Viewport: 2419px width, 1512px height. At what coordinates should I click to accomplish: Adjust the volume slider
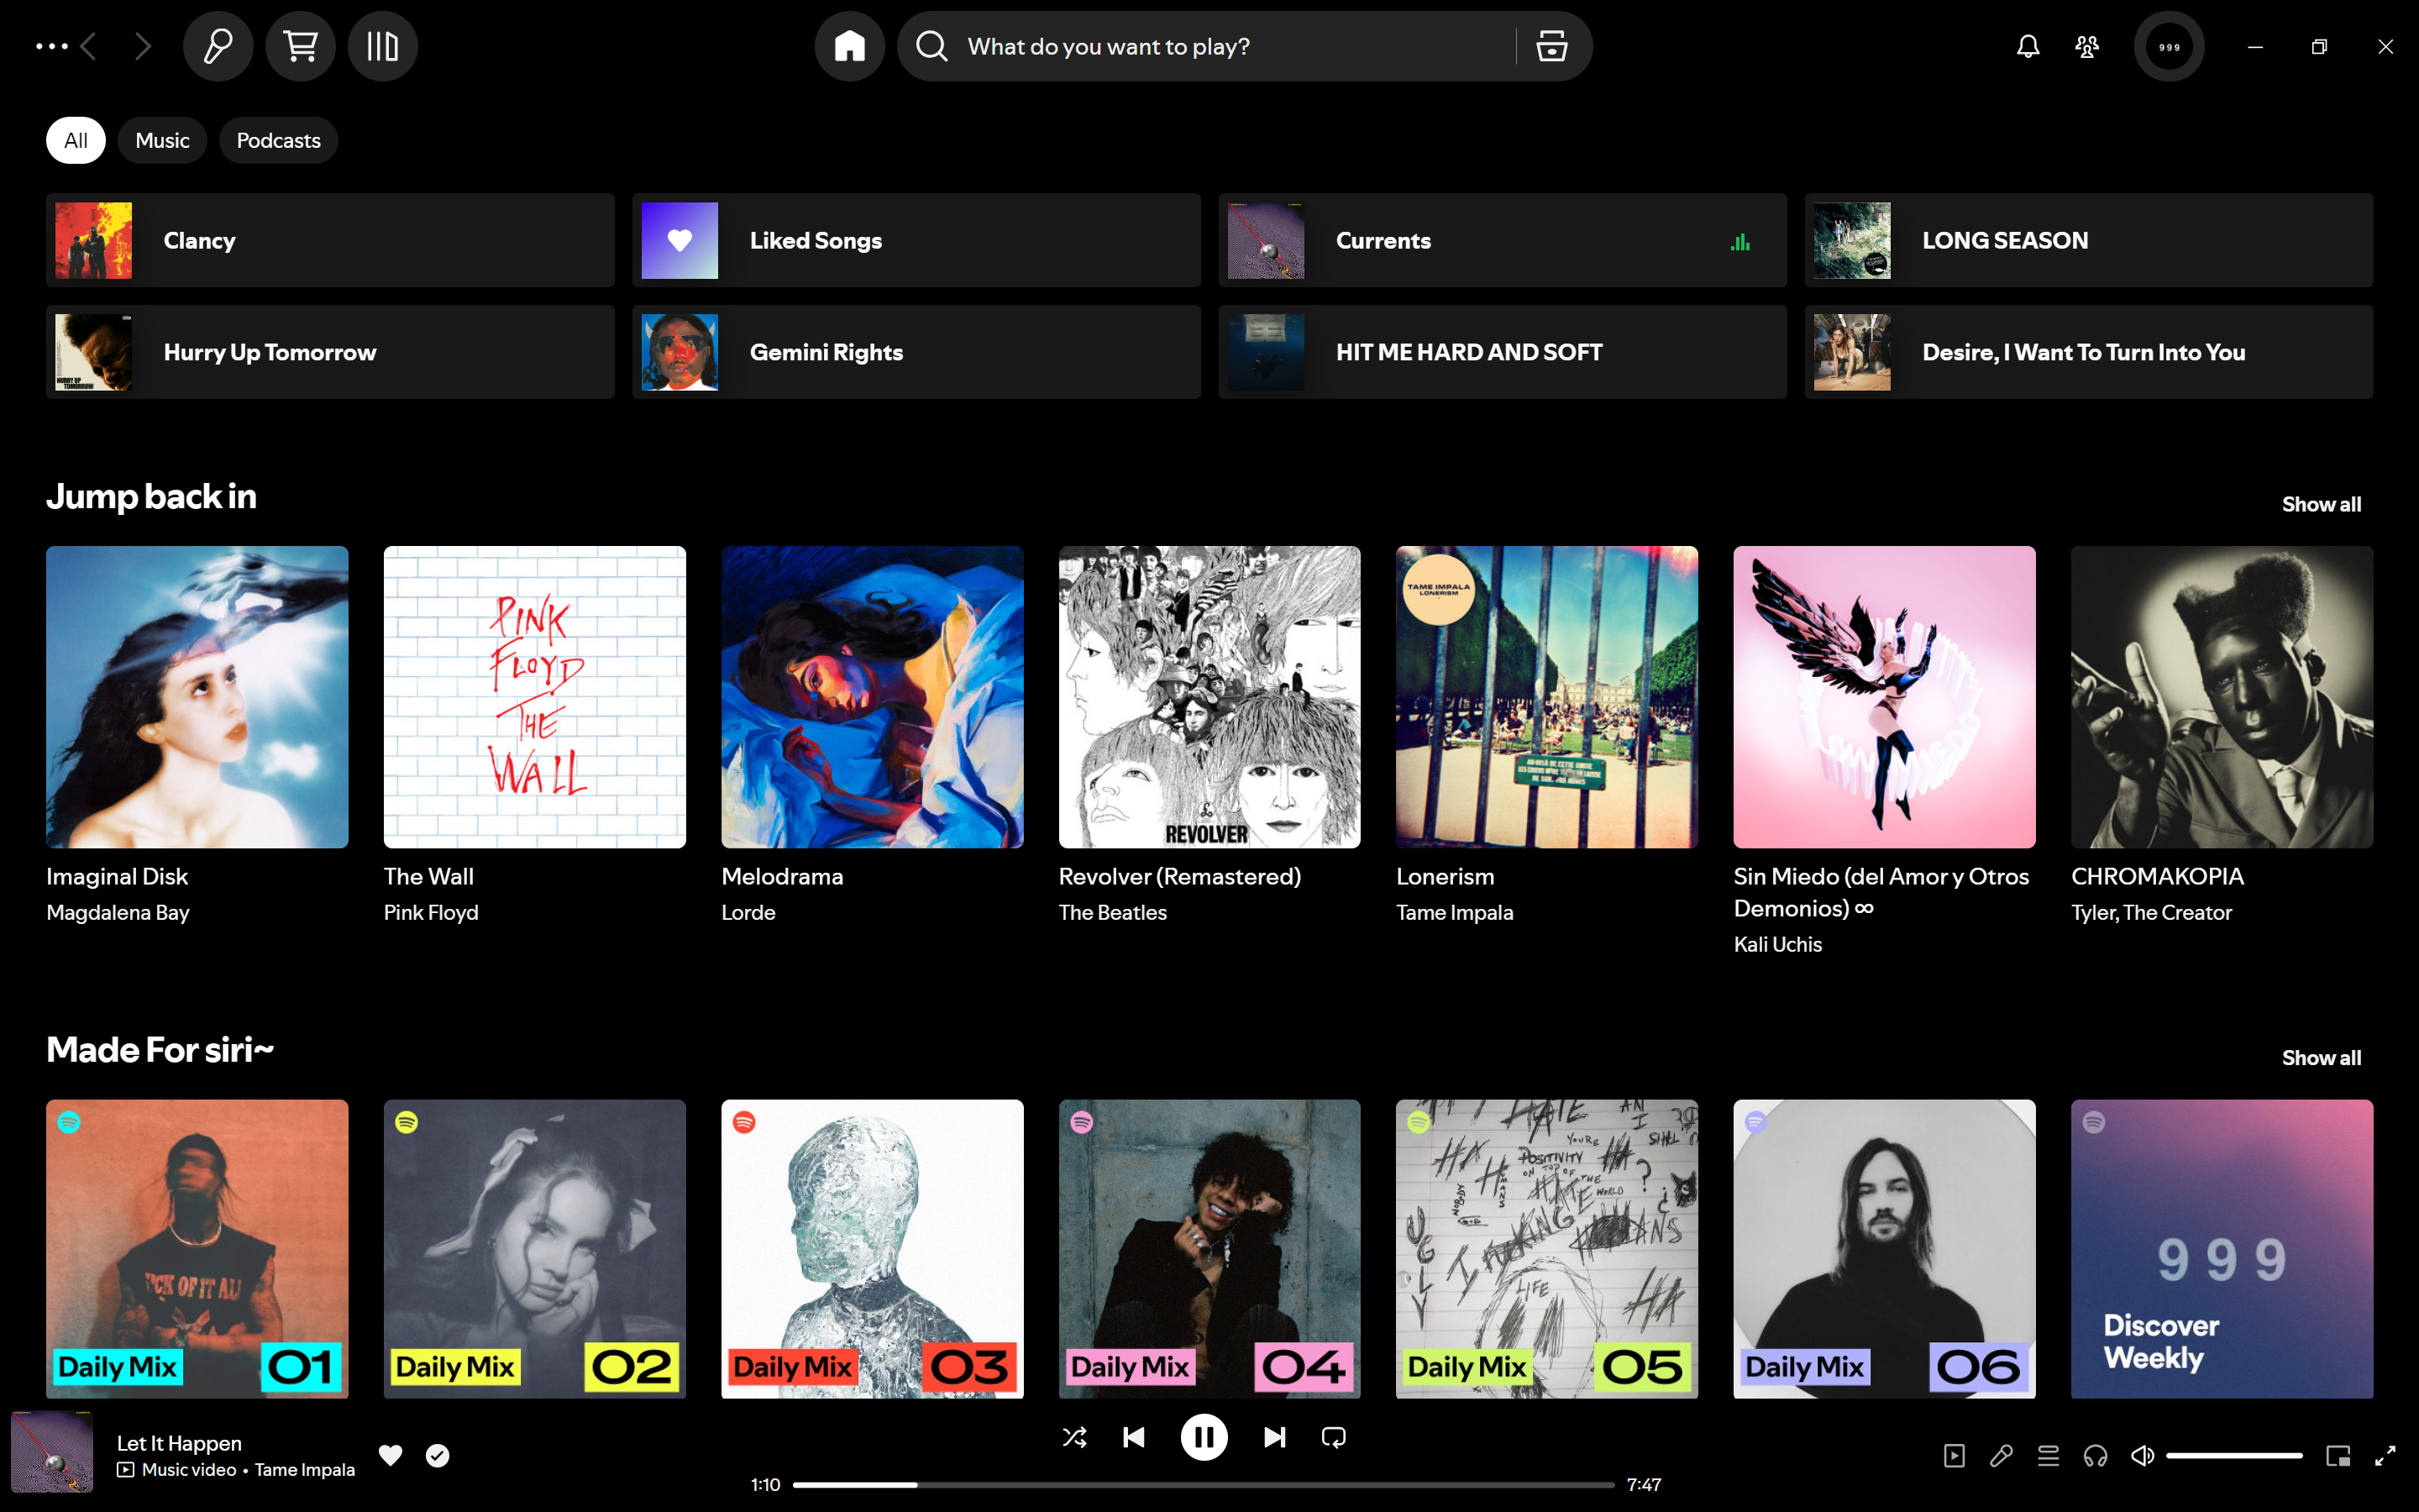click(2234, 1456)
